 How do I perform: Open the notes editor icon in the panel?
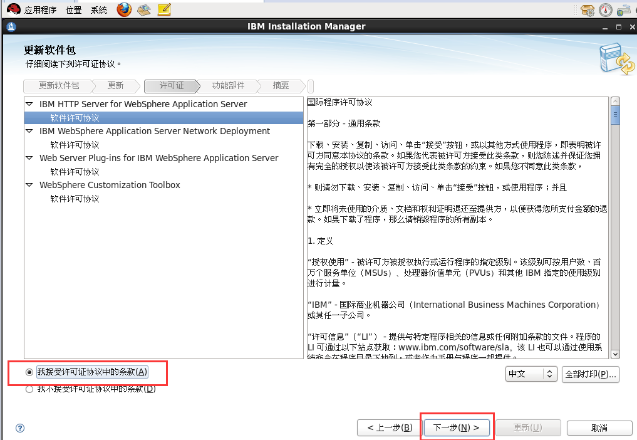[x=164, y=9]
